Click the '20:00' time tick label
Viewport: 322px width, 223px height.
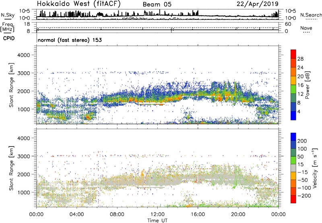(x=238, y=215)
